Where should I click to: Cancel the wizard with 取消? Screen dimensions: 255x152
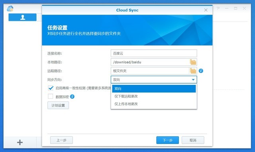pyautogui.click(x=193, y=140)
